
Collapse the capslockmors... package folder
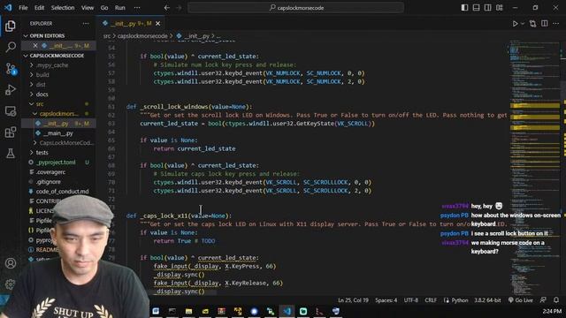pyautogui.click(x=59, y=114)
